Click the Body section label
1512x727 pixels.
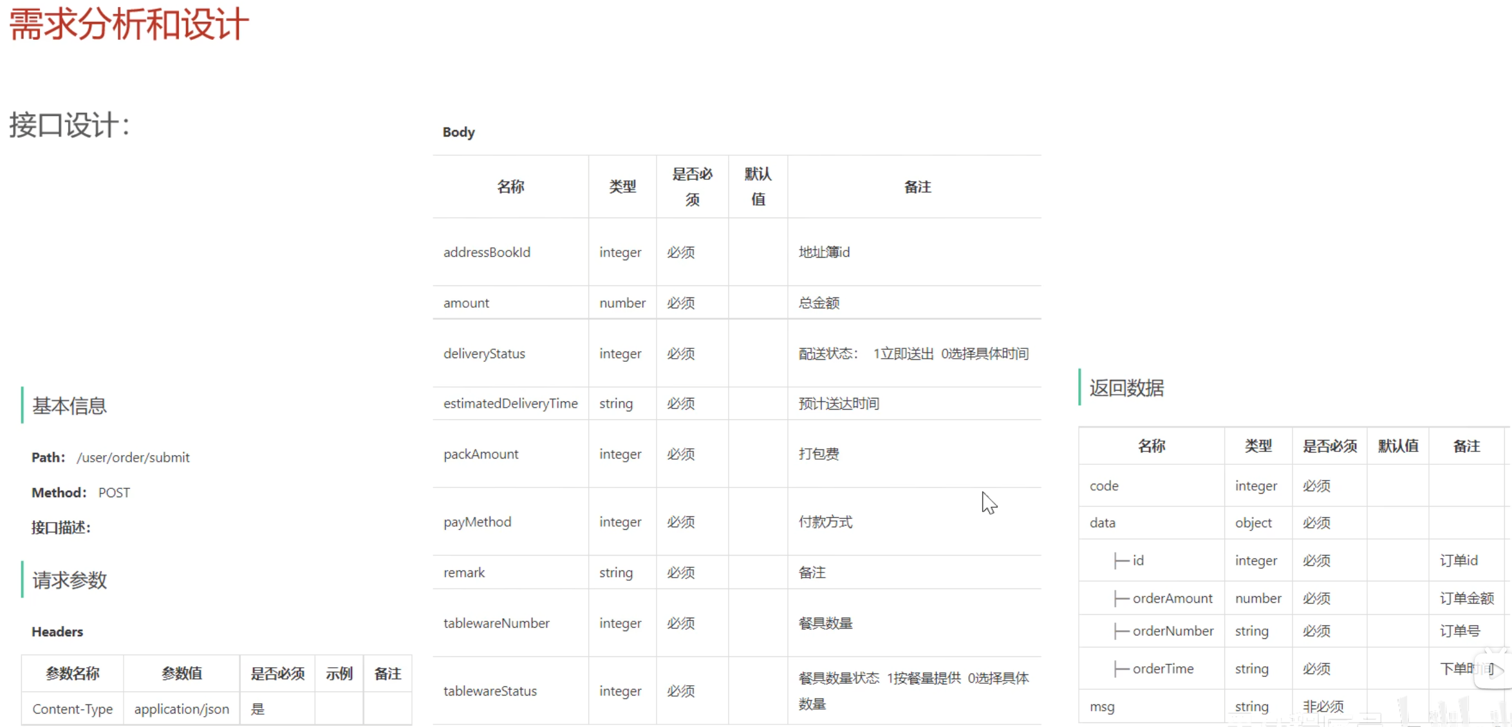[x=458, y=132]
